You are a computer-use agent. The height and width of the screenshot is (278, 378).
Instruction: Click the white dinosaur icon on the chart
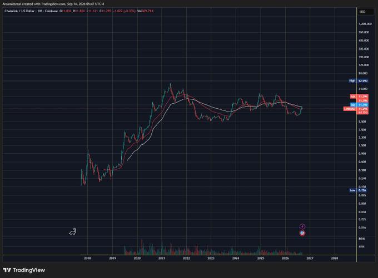[x=72, y=232]
